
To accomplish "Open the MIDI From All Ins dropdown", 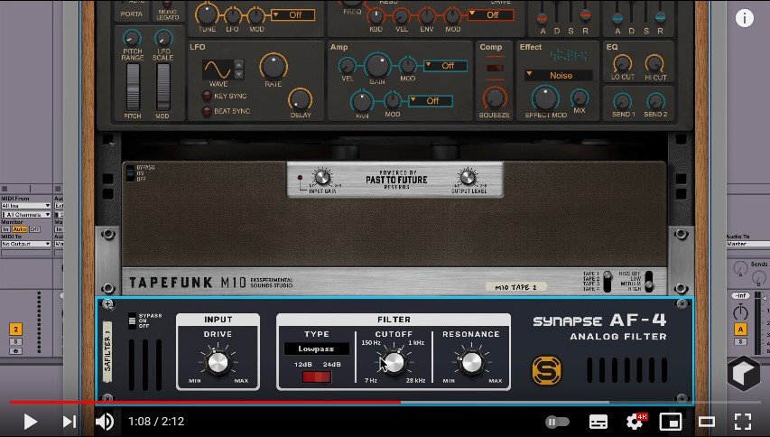I will (25, 206).
